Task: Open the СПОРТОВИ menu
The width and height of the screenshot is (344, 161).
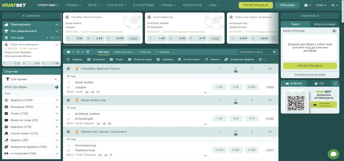Action: coord(48,5)
